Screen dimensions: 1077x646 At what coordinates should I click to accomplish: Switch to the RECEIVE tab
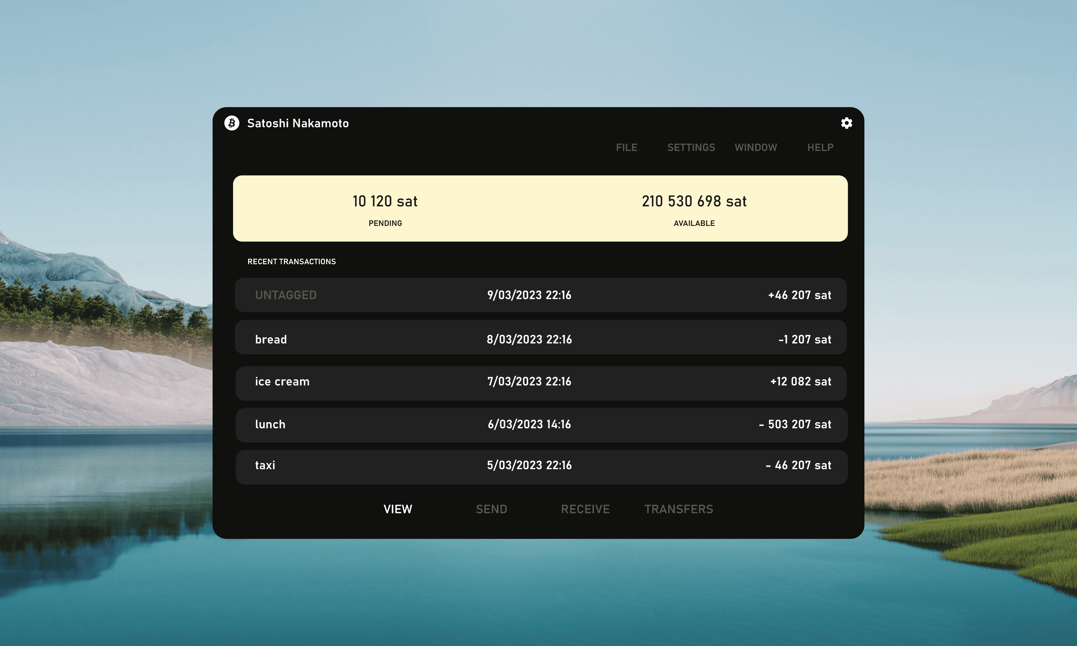tap(585, 509)
